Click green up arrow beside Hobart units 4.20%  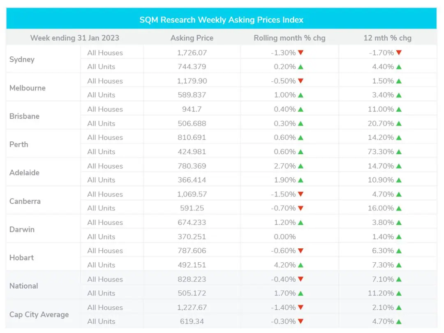(x=301, y=265)
